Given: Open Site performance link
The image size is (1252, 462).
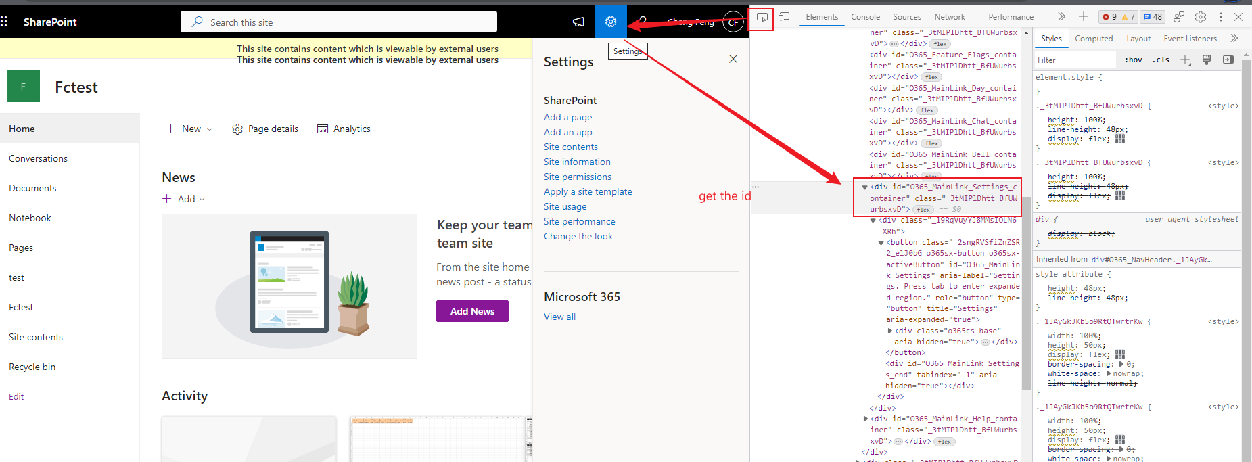Looking at the screenshot, I should tap(579, 221).
